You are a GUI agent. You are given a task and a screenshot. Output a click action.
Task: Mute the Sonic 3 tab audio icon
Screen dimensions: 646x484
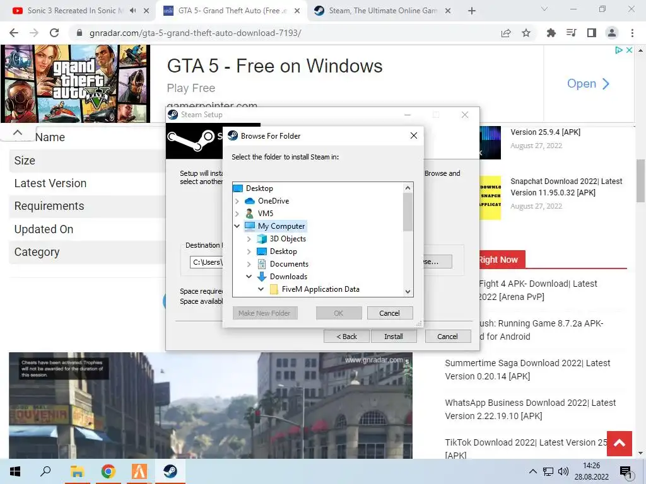pos(132,11)
